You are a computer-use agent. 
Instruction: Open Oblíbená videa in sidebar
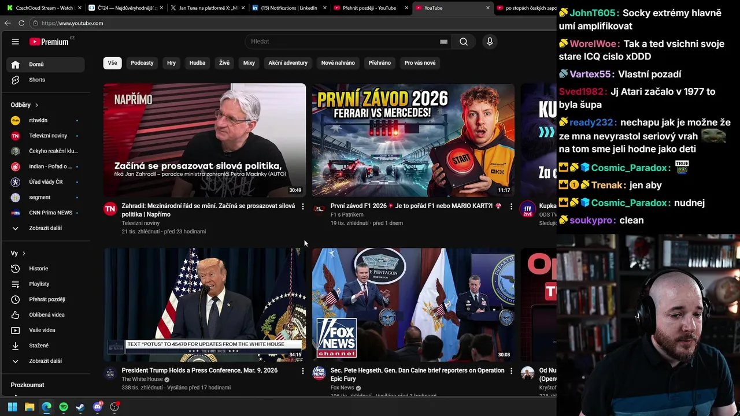tap(46, 315)
